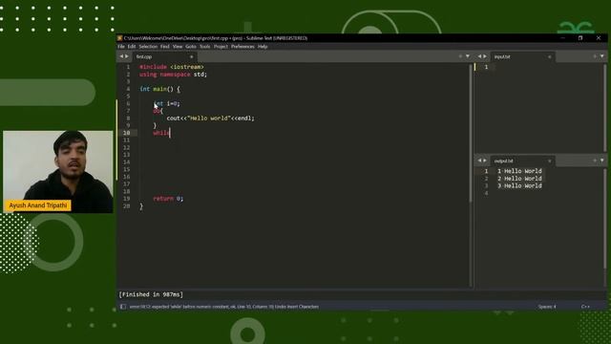The image size is (611, 344).
Task: Open tab list dropdown in output.txt pane
Action: [602, 161]
